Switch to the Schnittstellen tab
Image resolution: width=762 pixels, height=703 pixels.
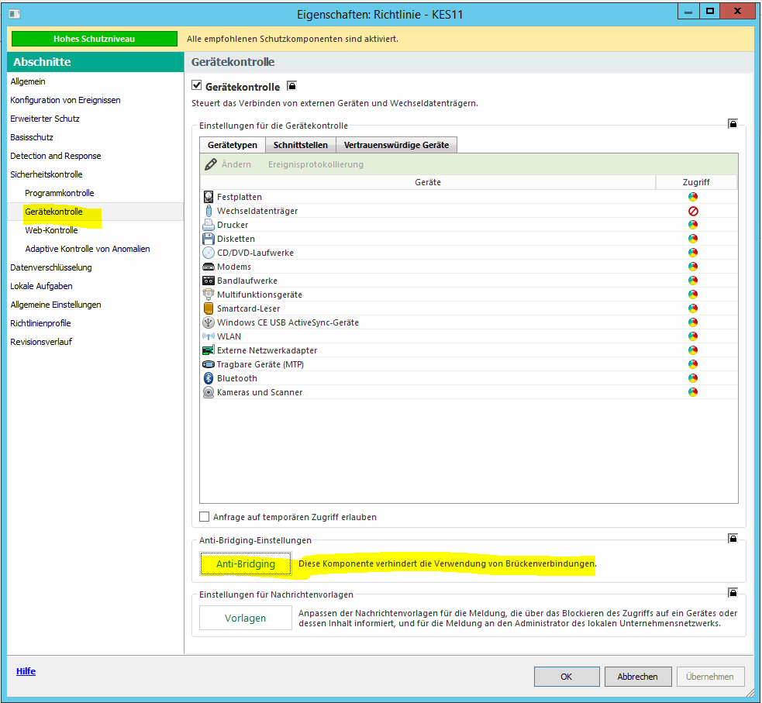(300, 145)
